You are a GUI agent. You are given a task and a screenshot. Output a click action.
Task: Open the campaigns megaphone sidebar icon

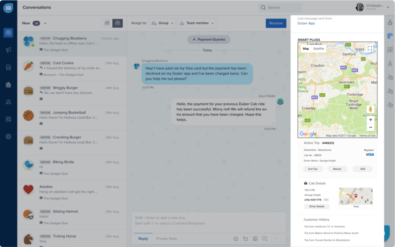coord(8,50)
